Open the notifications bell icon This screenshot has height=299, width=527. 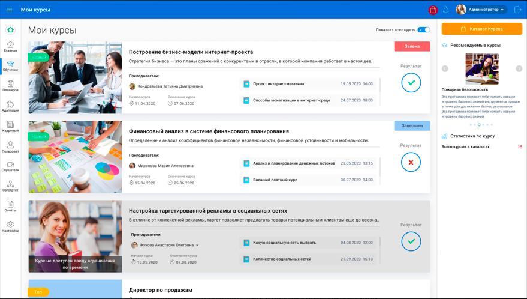click(x=445, y=10)
